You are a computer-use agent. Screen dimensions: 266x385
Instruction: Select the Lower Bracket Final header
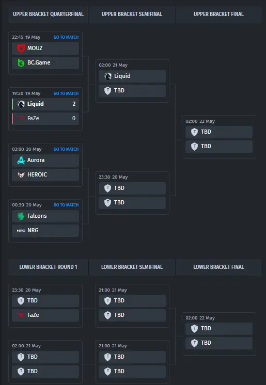tap(218, 267)
